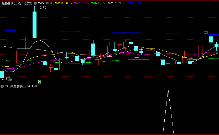
Task: Click the stock title 瀛通通讯(日线,前复权)
Action: (x=17, y=3)
